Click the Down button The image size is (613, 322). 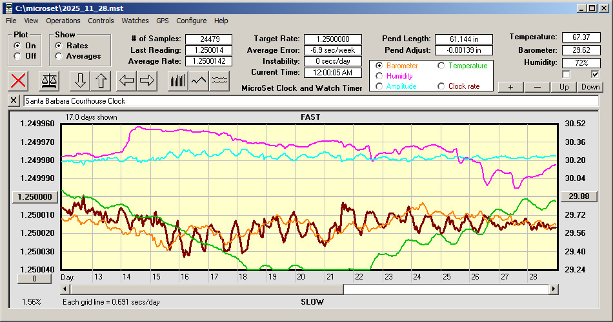click(x=590, y=87)
